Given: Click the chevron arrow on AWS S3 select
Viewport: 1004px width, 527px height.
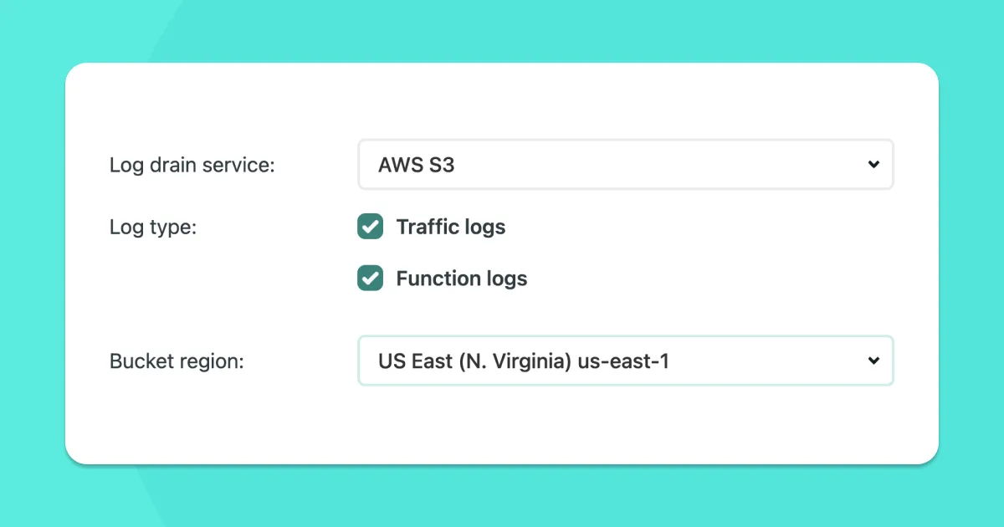Looking at the screenshot, I should (x=873, y=164).
